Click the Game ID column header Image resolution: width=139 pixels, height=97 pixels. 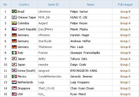pos(53,4)
